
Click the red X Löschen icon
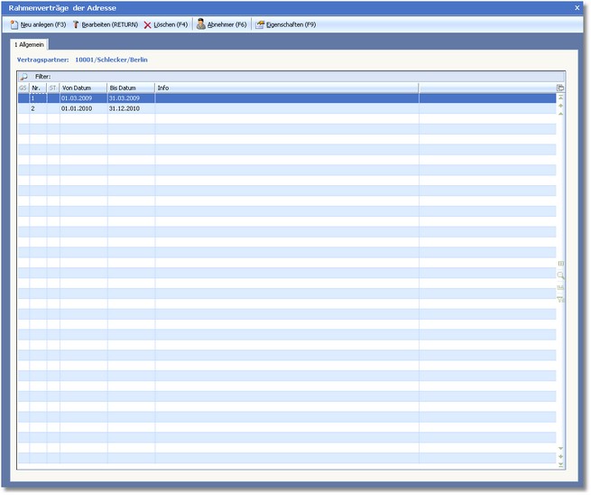(x=148, y=24)
